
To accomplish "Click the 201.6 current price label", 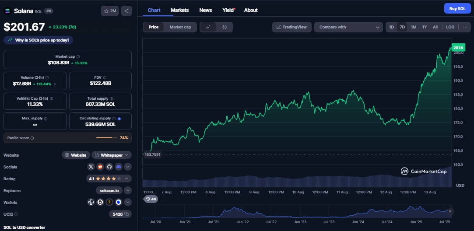I will click(458, 48).
